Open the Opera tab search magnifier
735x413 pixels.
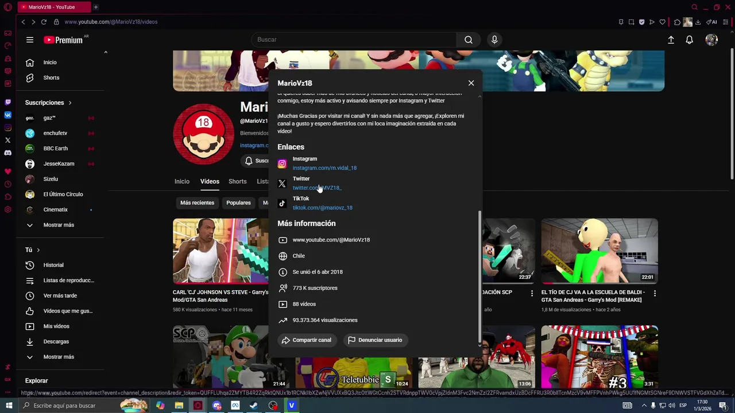694,7
